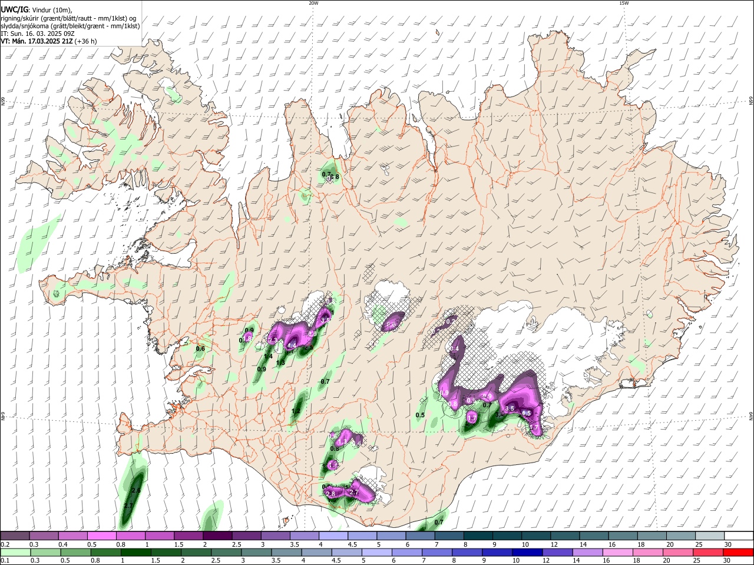Select light gray snow swatch between 25 and 30
This screenshot has height=565, width=754.
coord(710,536)
